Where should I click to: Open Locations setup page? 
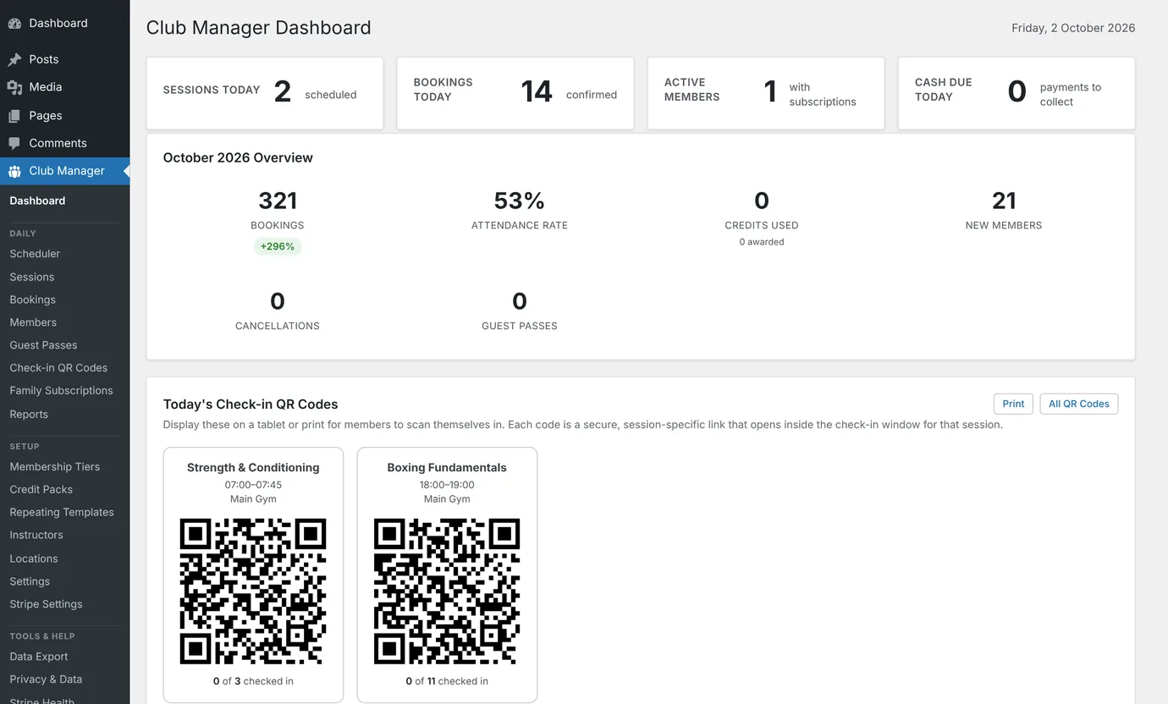tap(34, 559)
